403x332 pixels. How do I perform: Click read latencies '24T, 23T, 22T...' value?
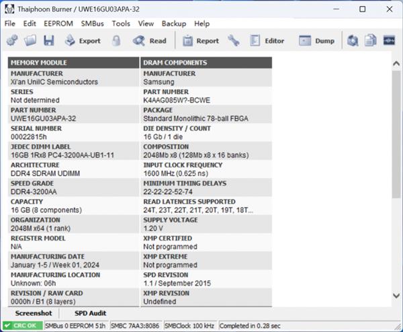(198, 210)
